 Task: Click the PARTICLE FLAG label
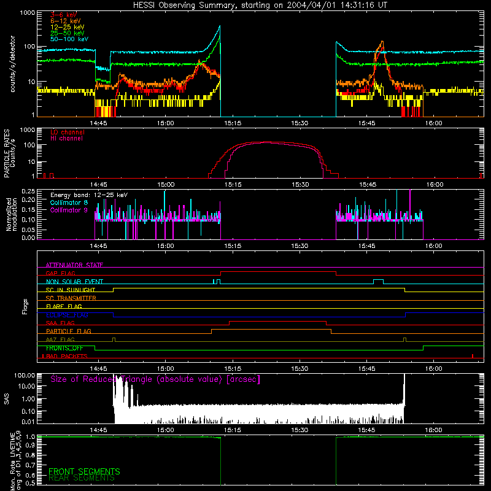tap(69, 331)
